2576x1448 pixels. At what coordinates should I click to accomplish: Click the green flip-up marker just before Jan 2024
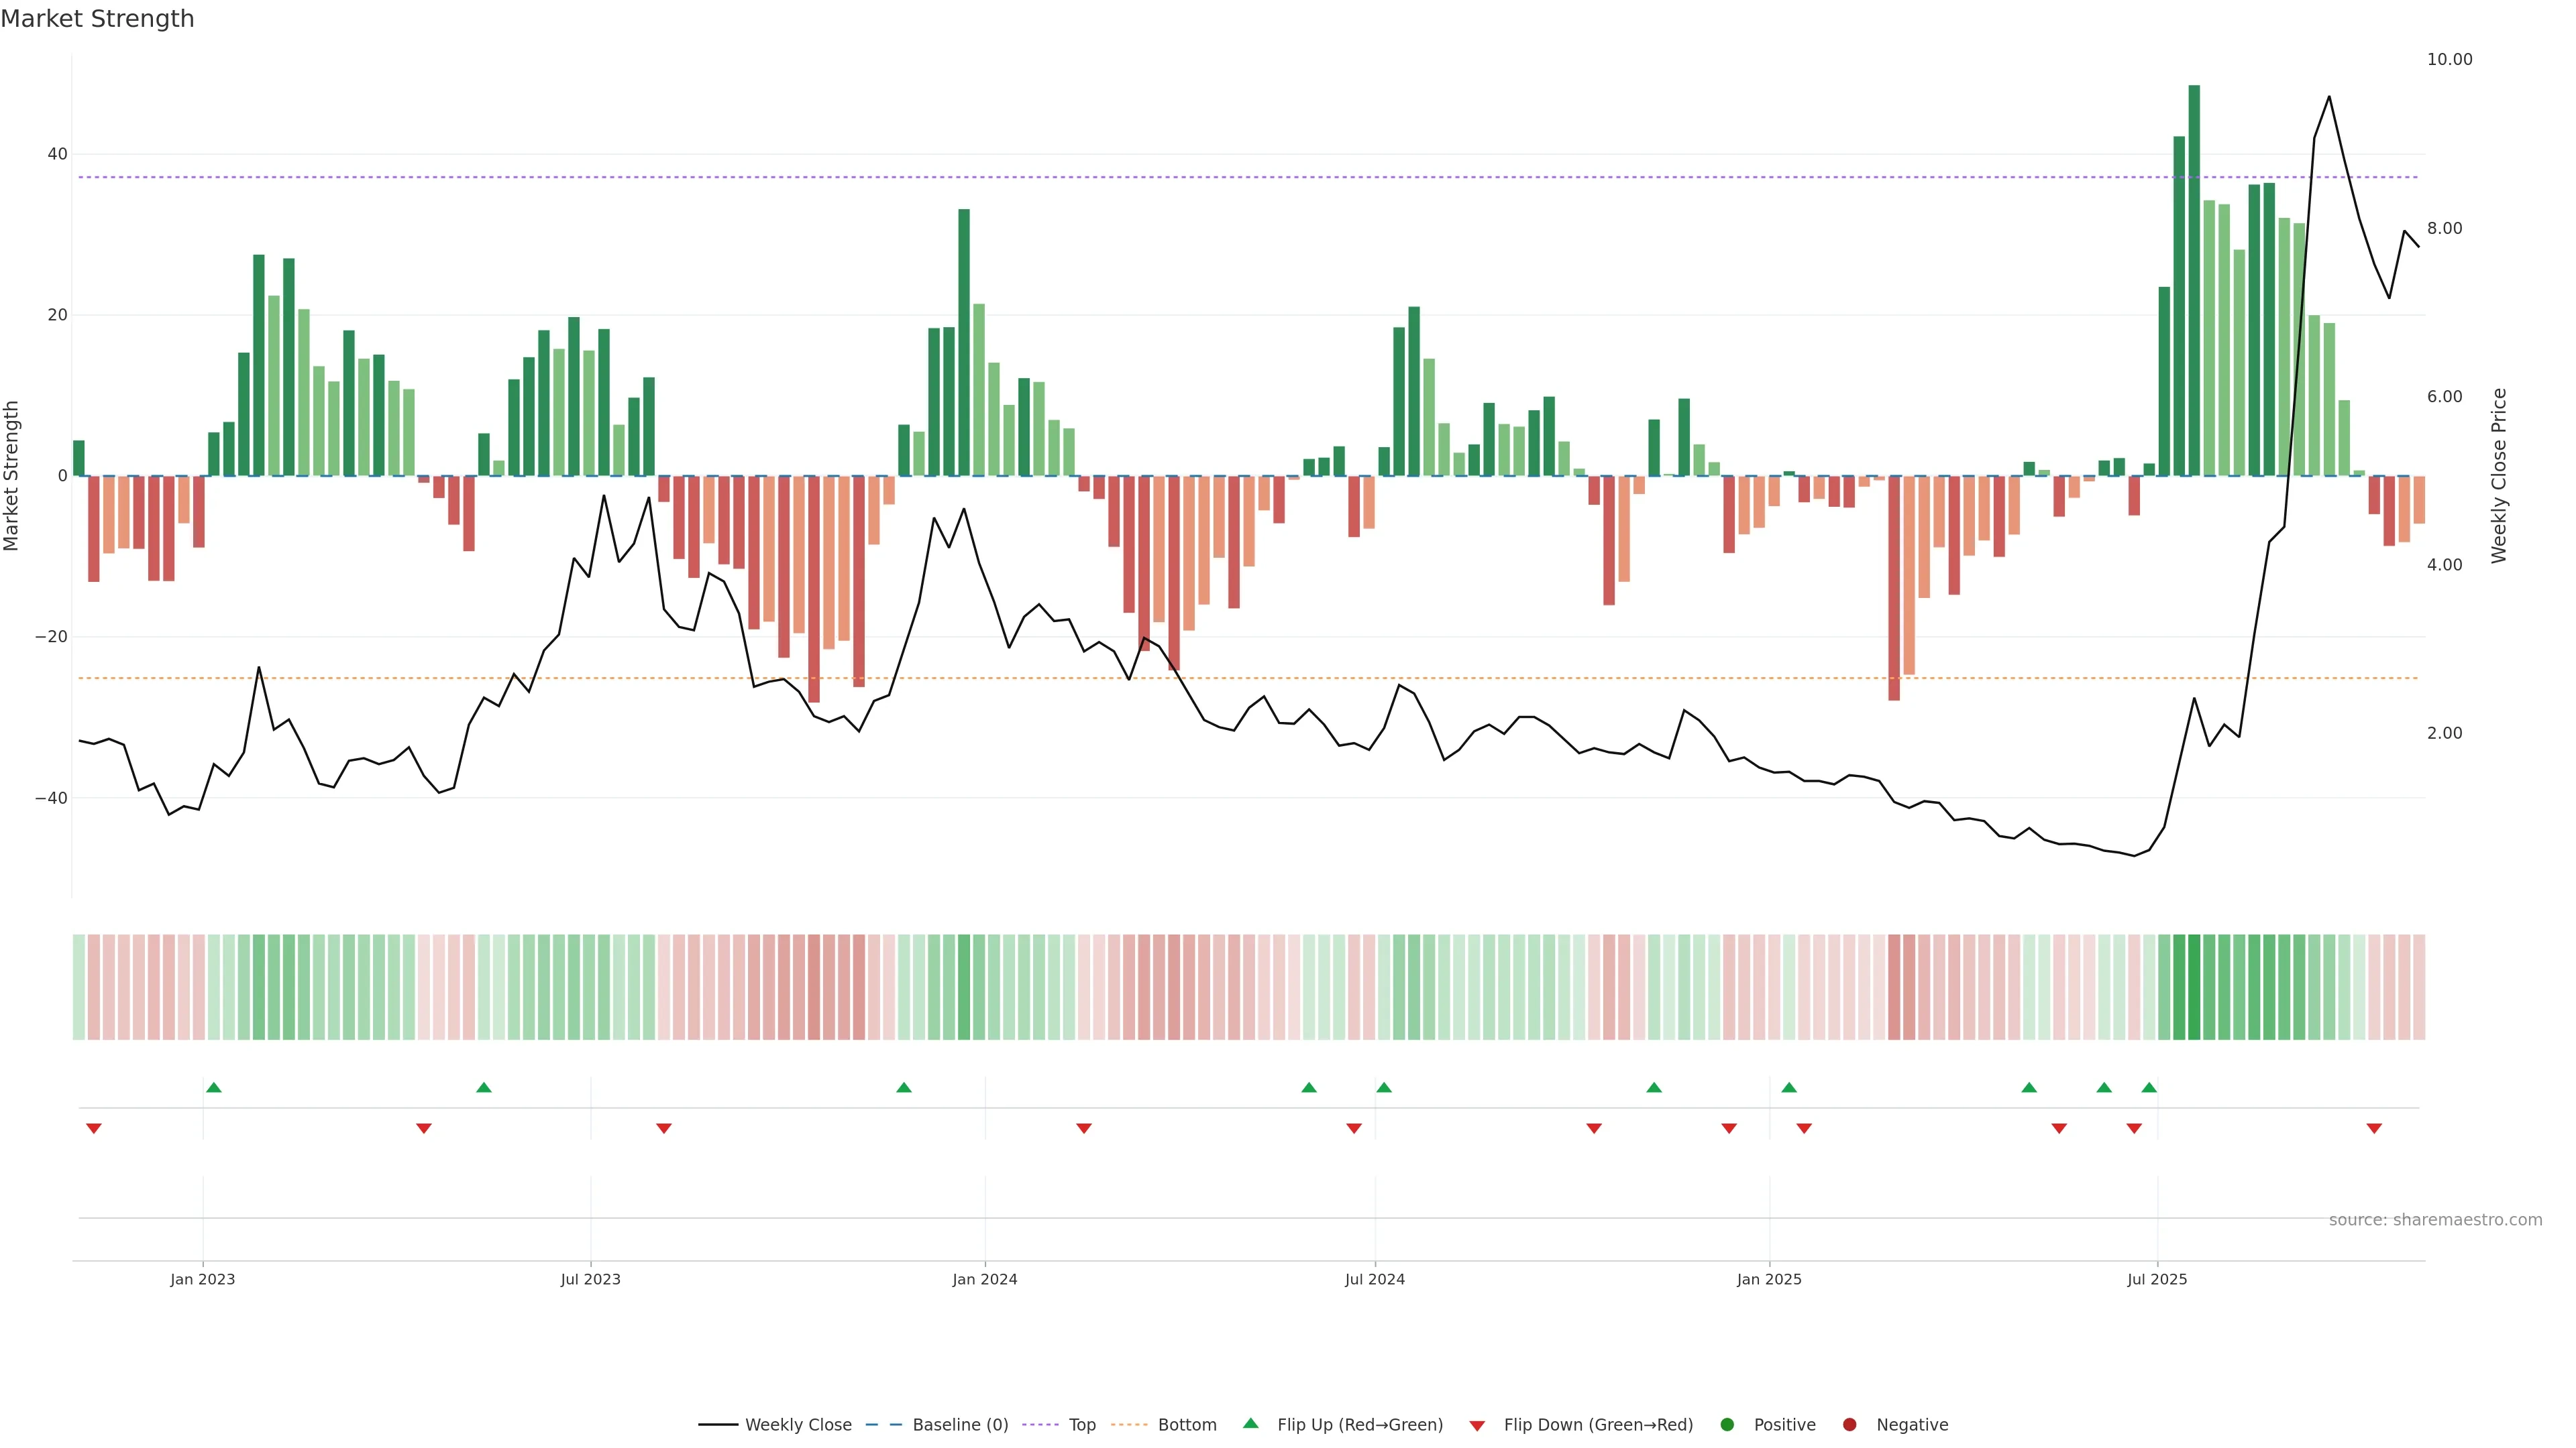click(x=904, y=1087)
